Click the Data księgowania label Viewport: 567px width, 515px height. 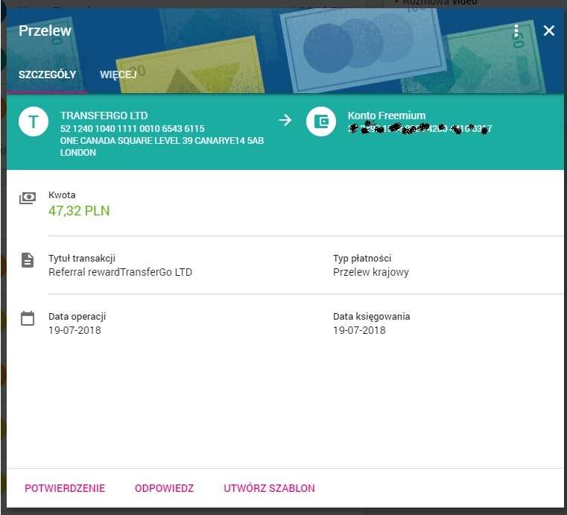tap(372, 317)
